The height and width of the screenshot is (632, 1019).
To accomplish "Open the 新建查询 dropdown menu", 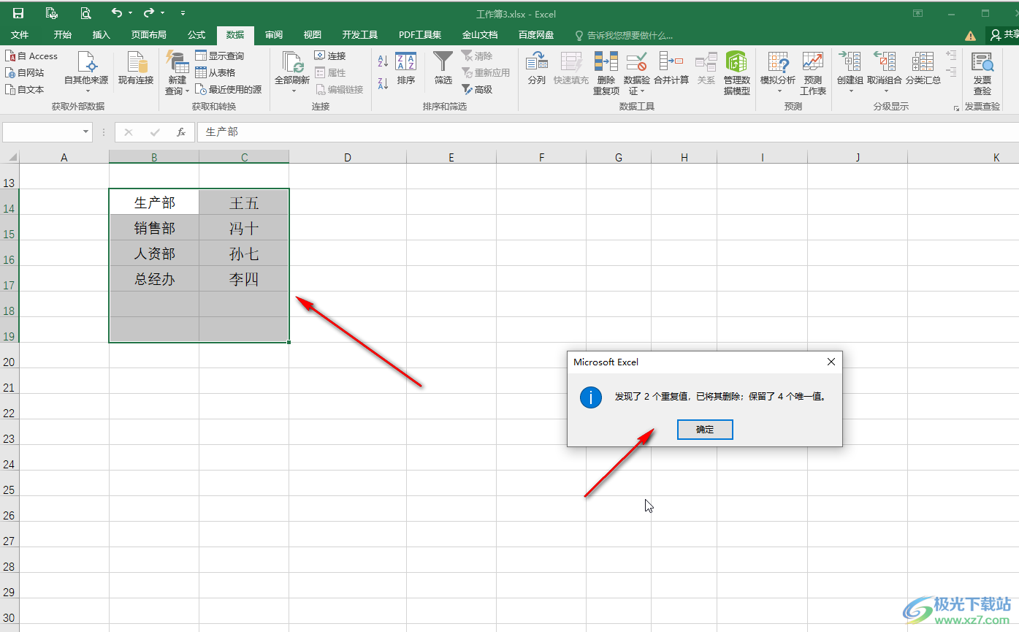I will (x=187, y=91).
